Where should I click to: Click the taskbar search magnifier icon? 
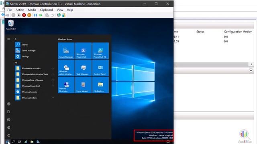[x=14, y=142]
